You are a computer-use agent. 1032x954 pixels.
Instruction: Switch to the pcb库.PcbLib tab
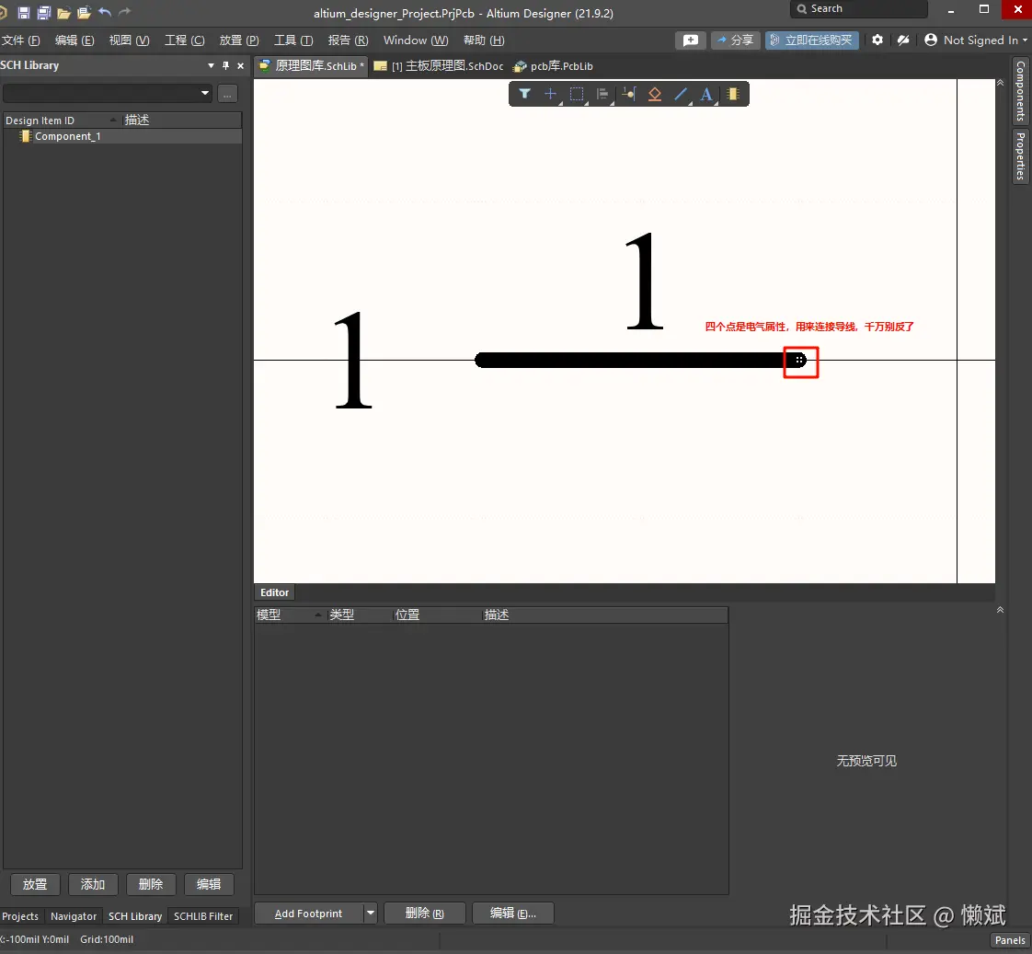pos(554,66)
